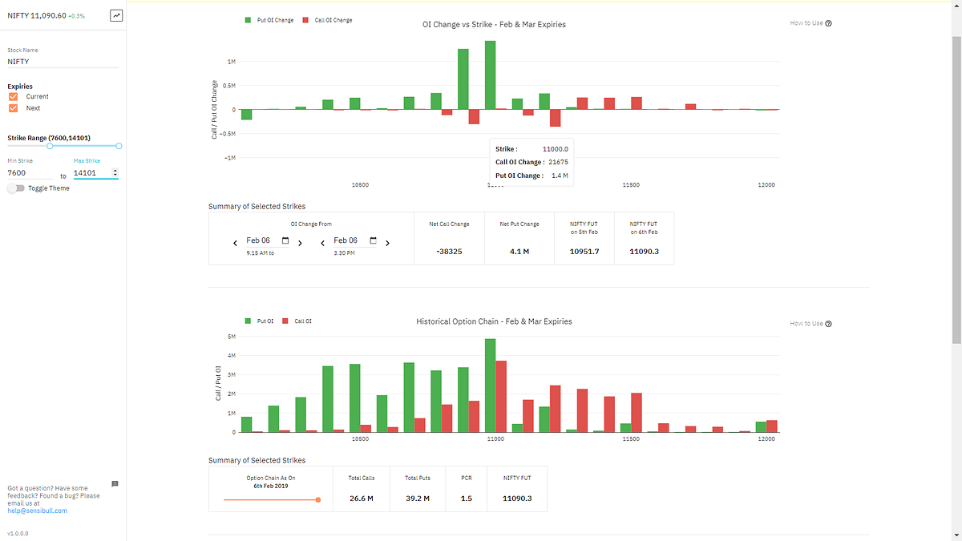The image size is (962, 541).
Task: Click the left arrow to go to previous start date
Action: (235, 242)
